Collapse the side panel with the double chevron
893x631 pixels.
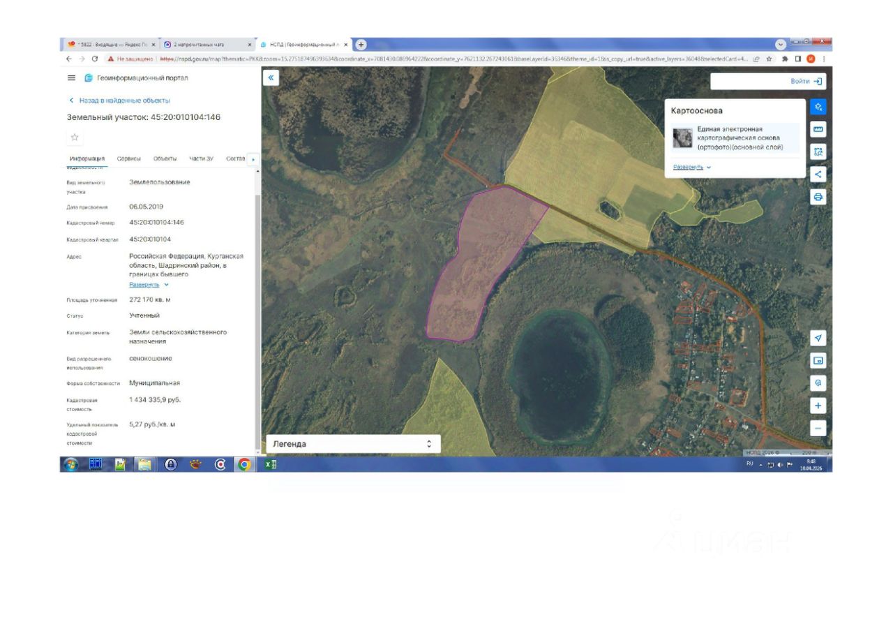coord(271,78)
